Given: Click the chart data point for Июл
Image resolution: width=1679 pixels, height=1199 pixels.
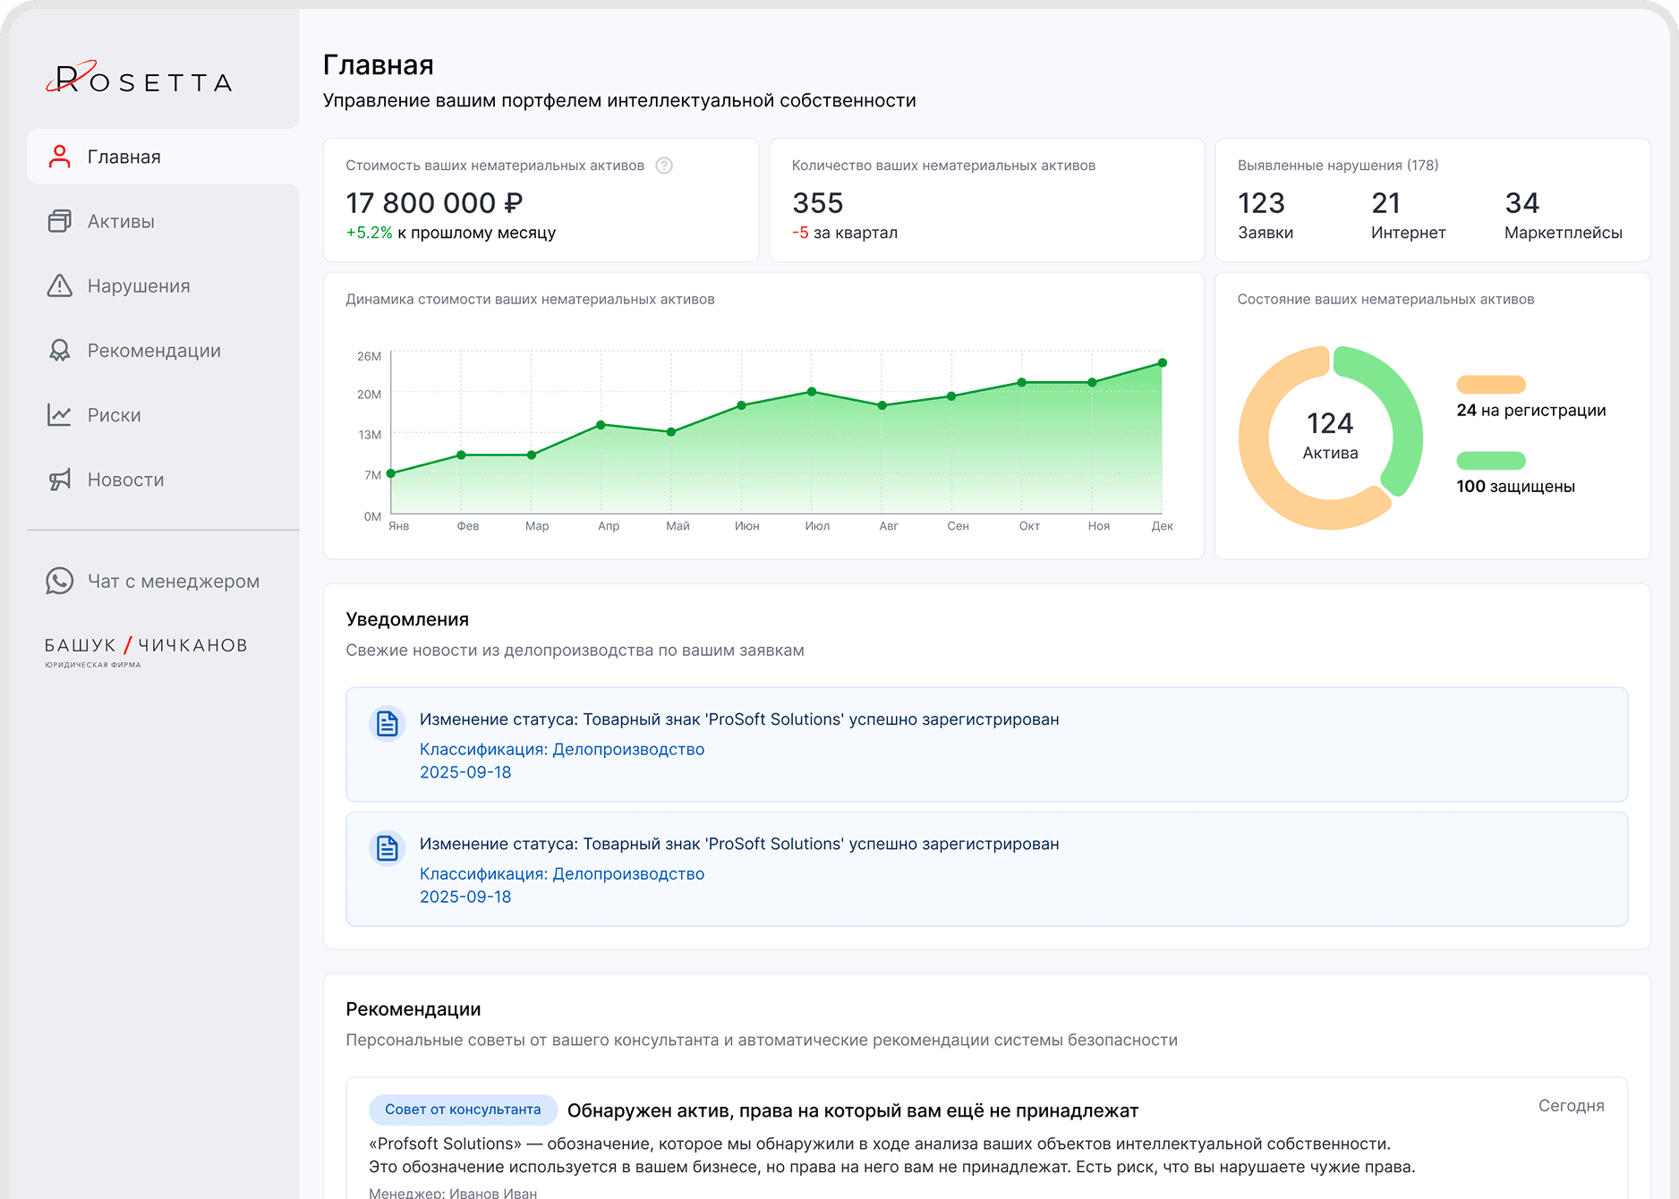Looking at the screenshot, I should click(x=812, y=392).
